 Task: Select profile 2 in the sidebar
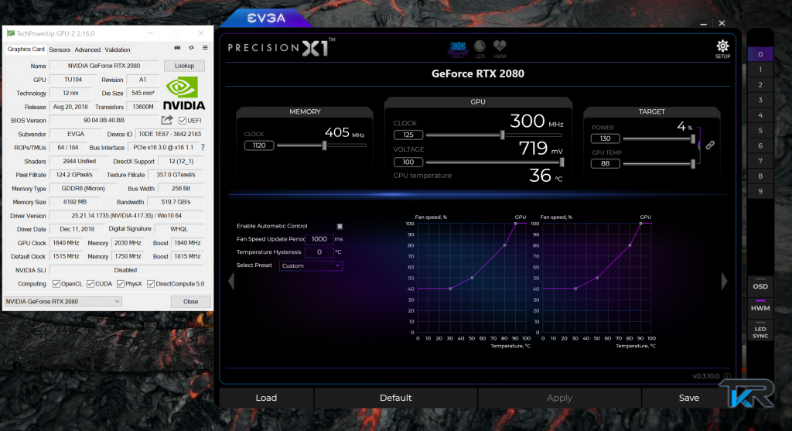tap(760, 85)
